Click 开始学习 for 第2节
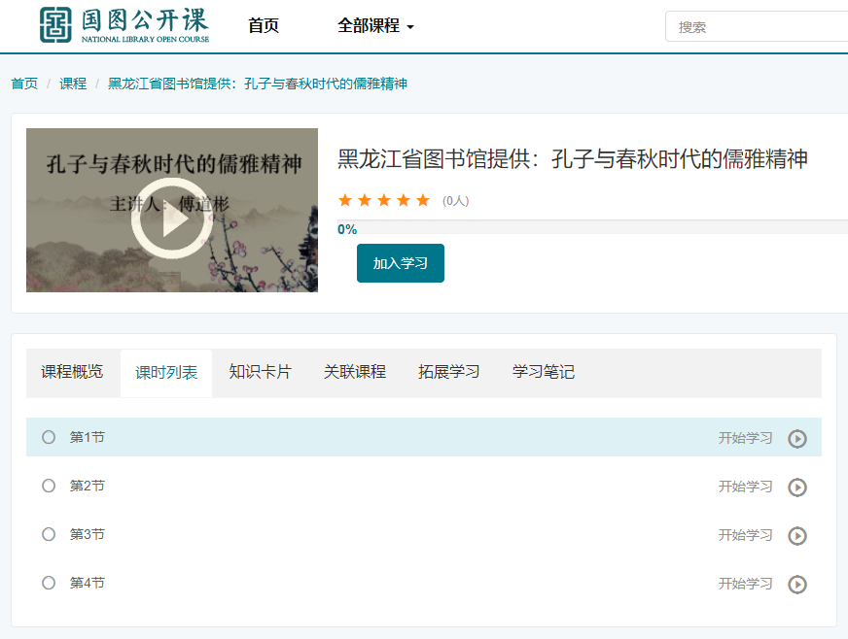Image resolution: width=848 pixels, height=639 pixels. [745, 487]
